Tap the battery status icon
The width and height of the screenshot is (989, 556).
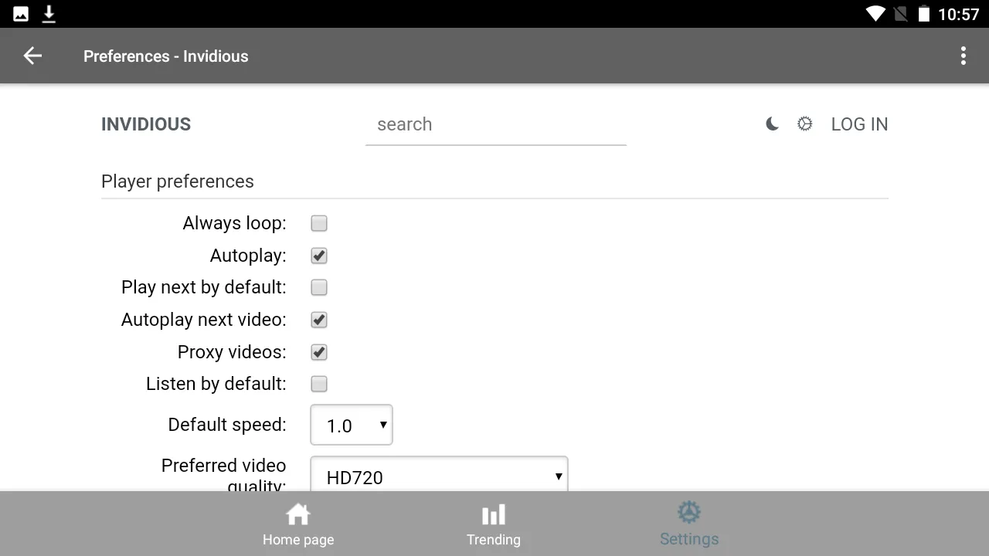coord(923,14)
